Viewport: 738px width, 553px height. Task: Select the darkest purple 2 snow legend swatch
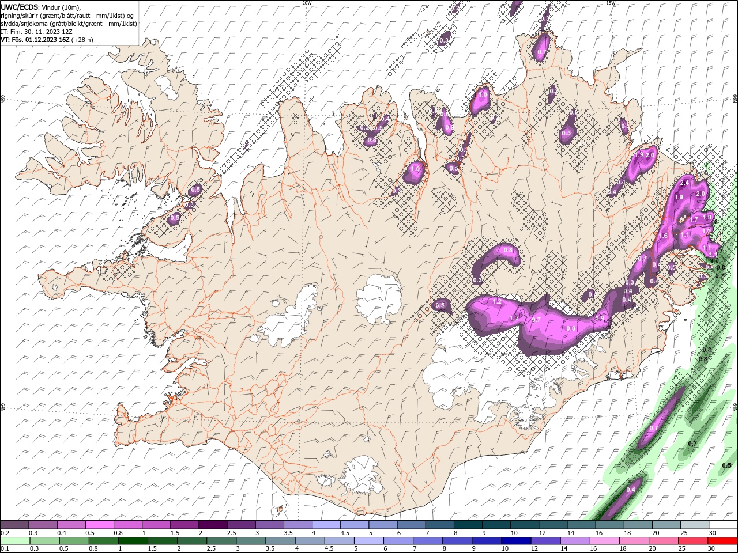tap(213, 525)
